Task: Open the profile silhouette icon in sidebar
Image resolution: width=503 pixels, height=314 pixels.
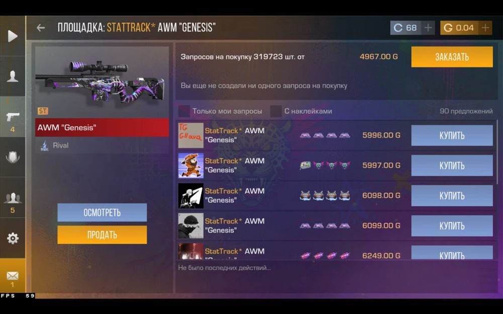Action: coord(13,76)
